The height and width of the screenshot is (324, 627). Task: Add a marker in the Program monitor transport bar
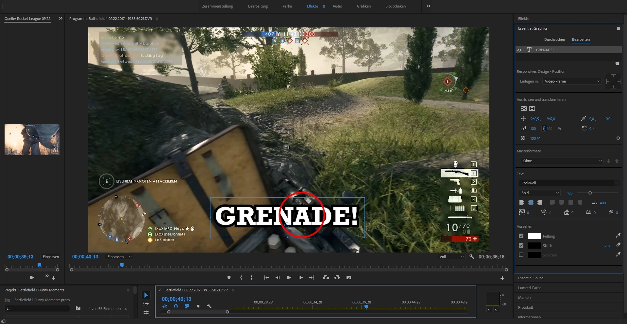(229, 278)
